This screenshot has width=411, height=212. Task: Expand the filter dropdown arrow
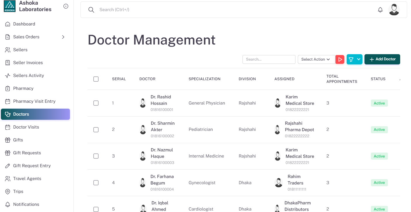tap(359, 59)
